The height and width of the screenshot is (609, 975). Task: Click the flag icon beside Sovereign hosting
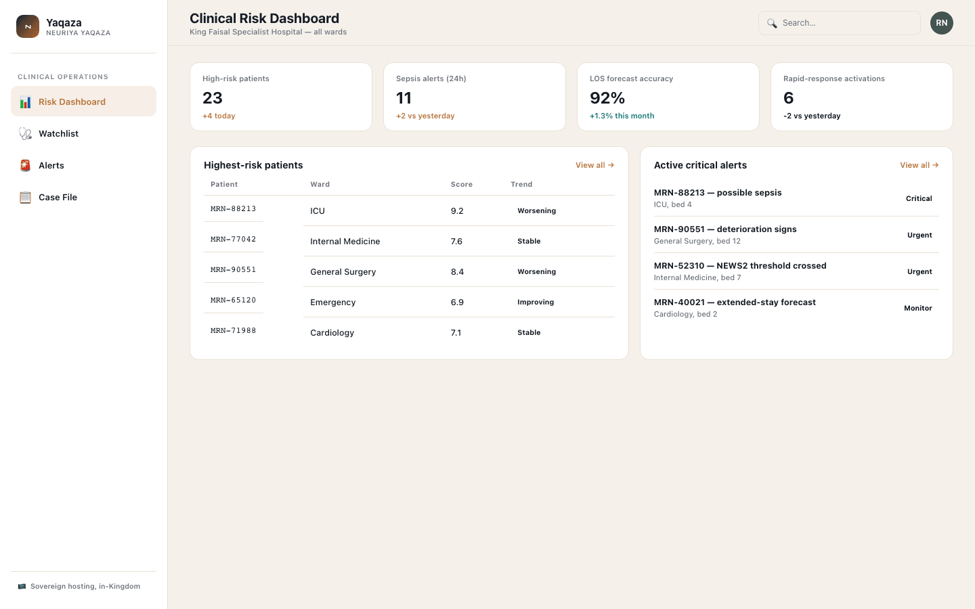click(22, 587)
